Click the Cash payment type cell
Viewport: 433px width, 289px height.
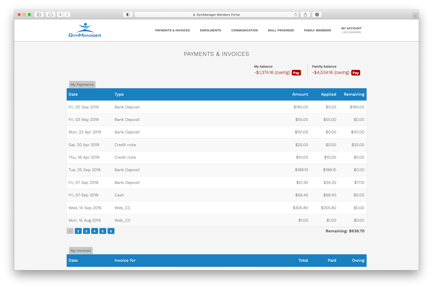[x=119, y=195]
